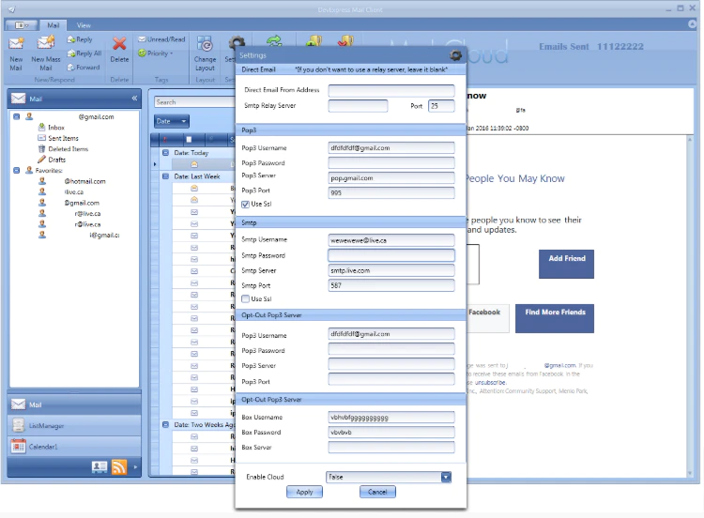Toggle Use Ssl under Smtp section
Viewport: 704px width, 518px height.
[245, 299]
